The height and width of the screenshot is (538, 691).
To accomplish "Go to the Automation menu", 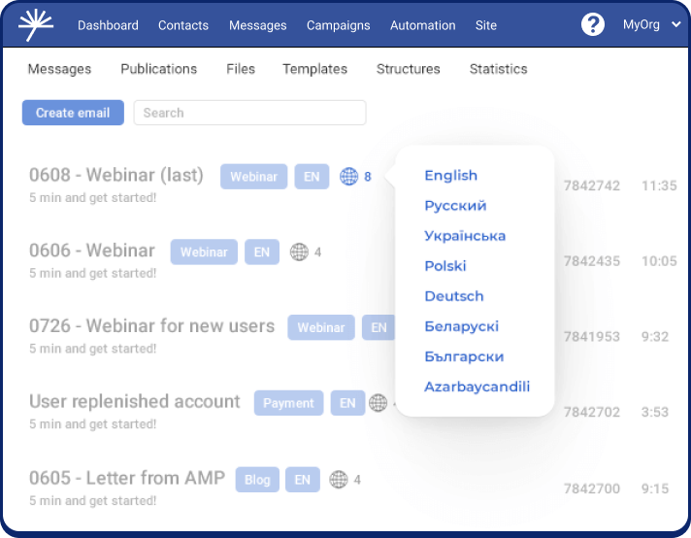I will 422,25.
